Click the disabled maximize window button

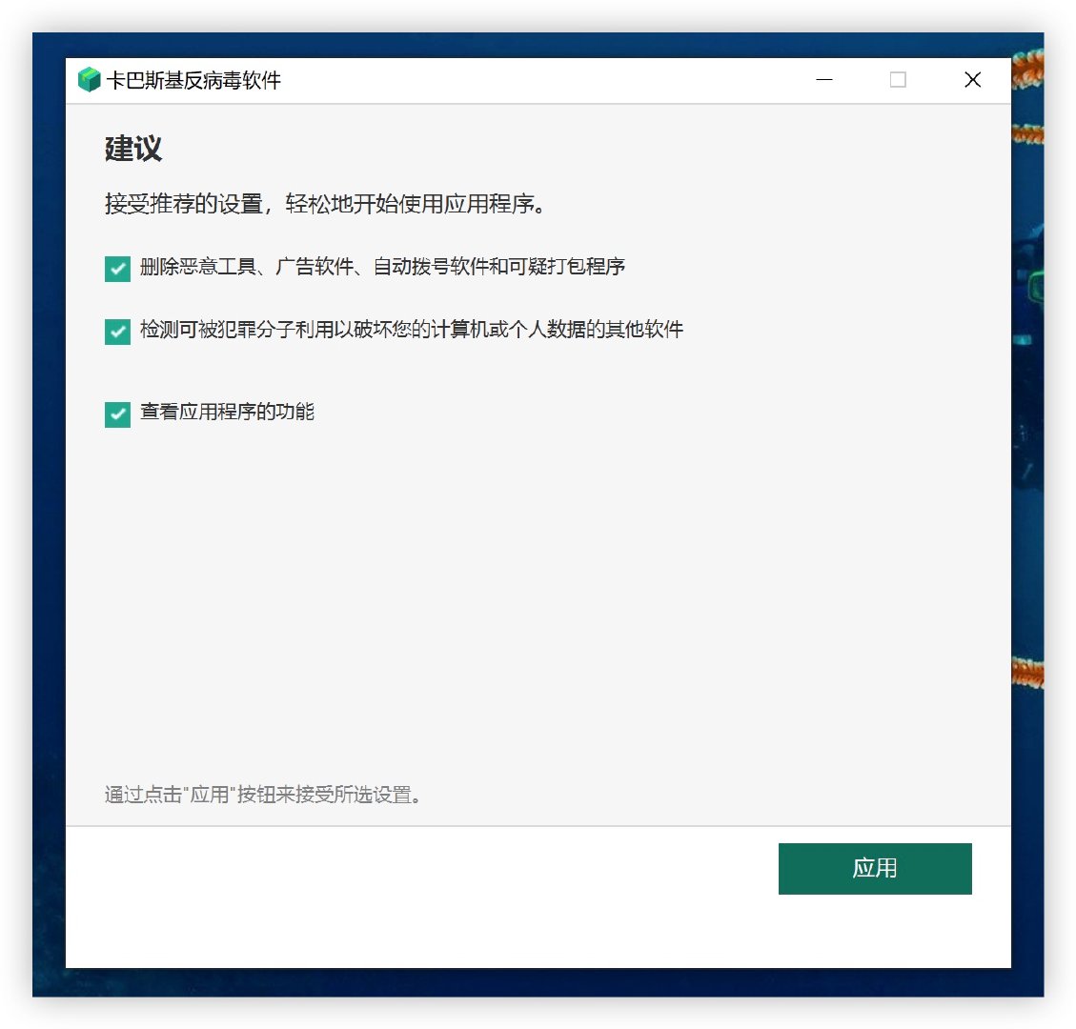(898, 80)
